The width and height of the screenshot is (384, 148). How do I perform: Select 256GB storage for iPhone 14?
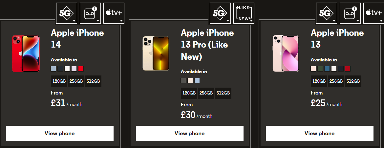click(x=76, y=81)
